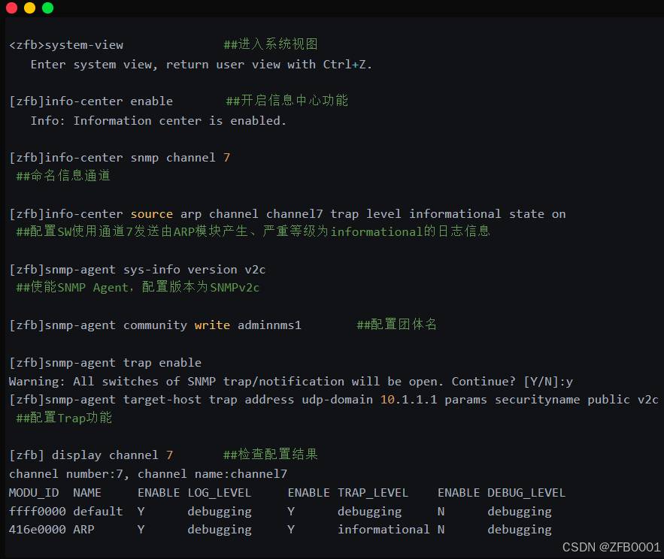Click the ffff0000 default row ID
The image size is (664, 559).
pyautogui.click(x=38, y=511)
